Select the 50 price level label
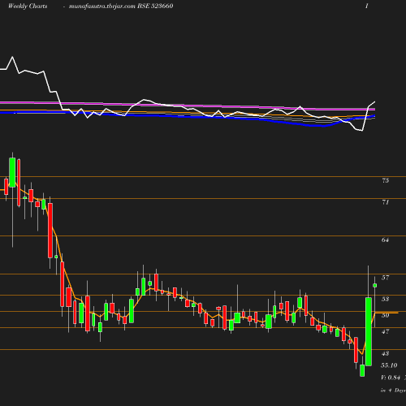 [x=386, y=315]
